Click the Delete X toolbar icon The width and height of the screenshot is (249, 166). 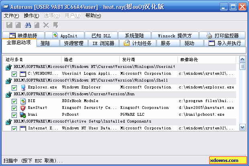[x=46, y=25]
